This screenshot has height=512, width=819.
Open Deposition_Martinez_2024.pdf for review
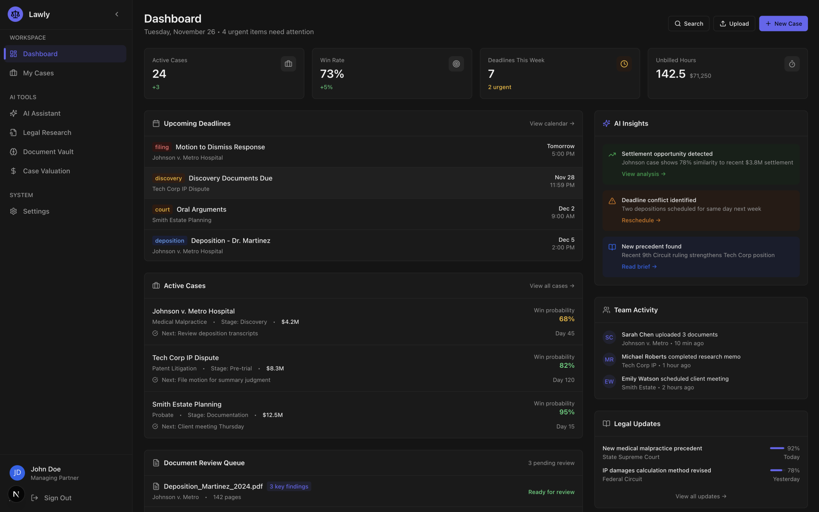click(213, 486)
